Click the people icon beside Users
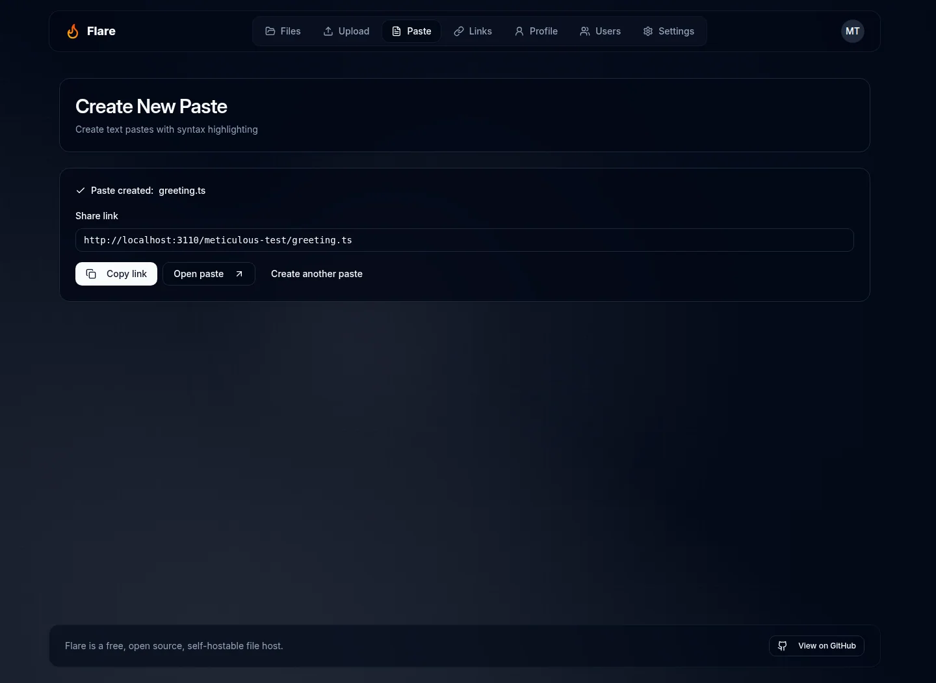Screen dimensions: 936x683 (x=585, y=31)
